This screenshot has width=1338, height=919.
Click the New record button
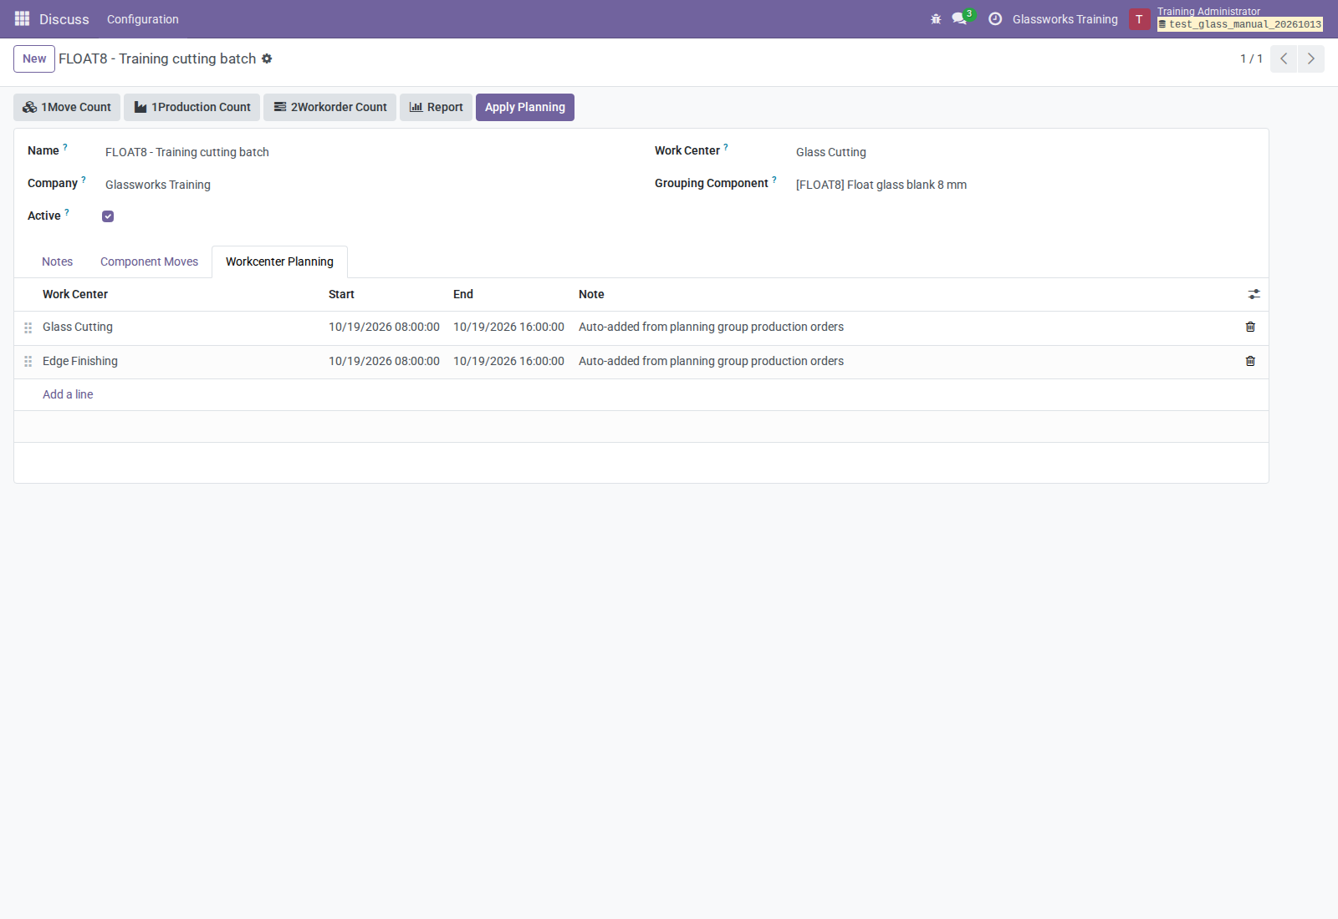click(34, 58)
